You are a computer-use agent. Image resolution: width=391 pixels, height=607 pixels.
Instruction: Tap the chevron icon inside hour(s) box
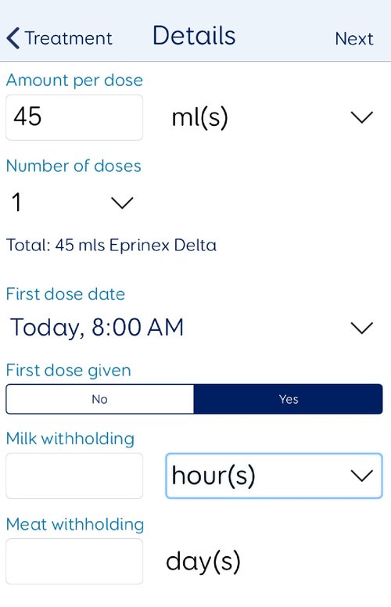[361, 476]
